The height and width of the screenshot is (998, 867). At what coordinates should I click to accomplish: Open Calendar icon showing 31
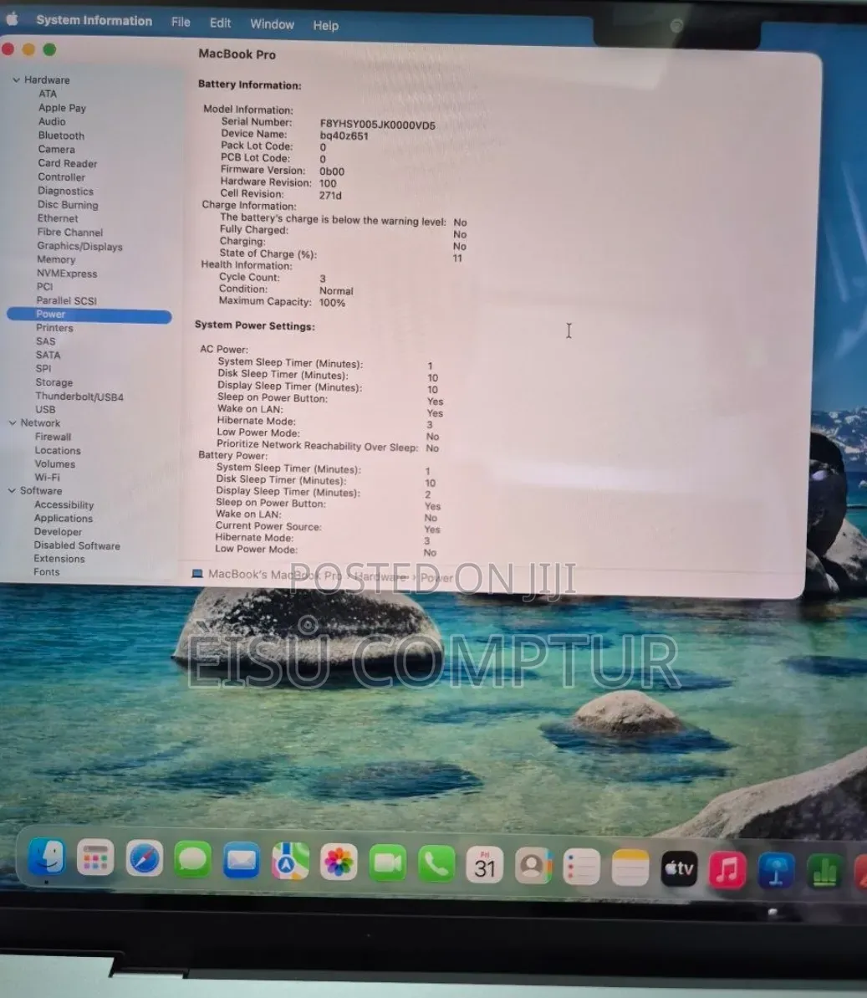click(485, 866)
